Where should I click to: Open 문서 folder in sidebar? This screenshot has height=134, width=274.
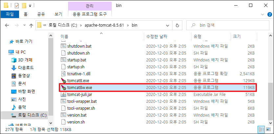[18, 83]
